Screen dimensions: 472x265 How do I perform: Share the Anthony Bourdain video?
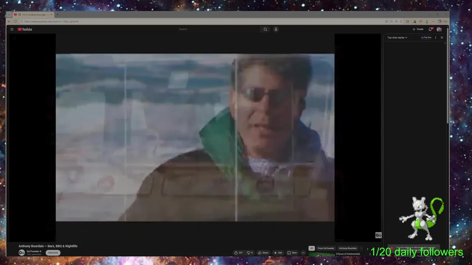pos(263,253)
